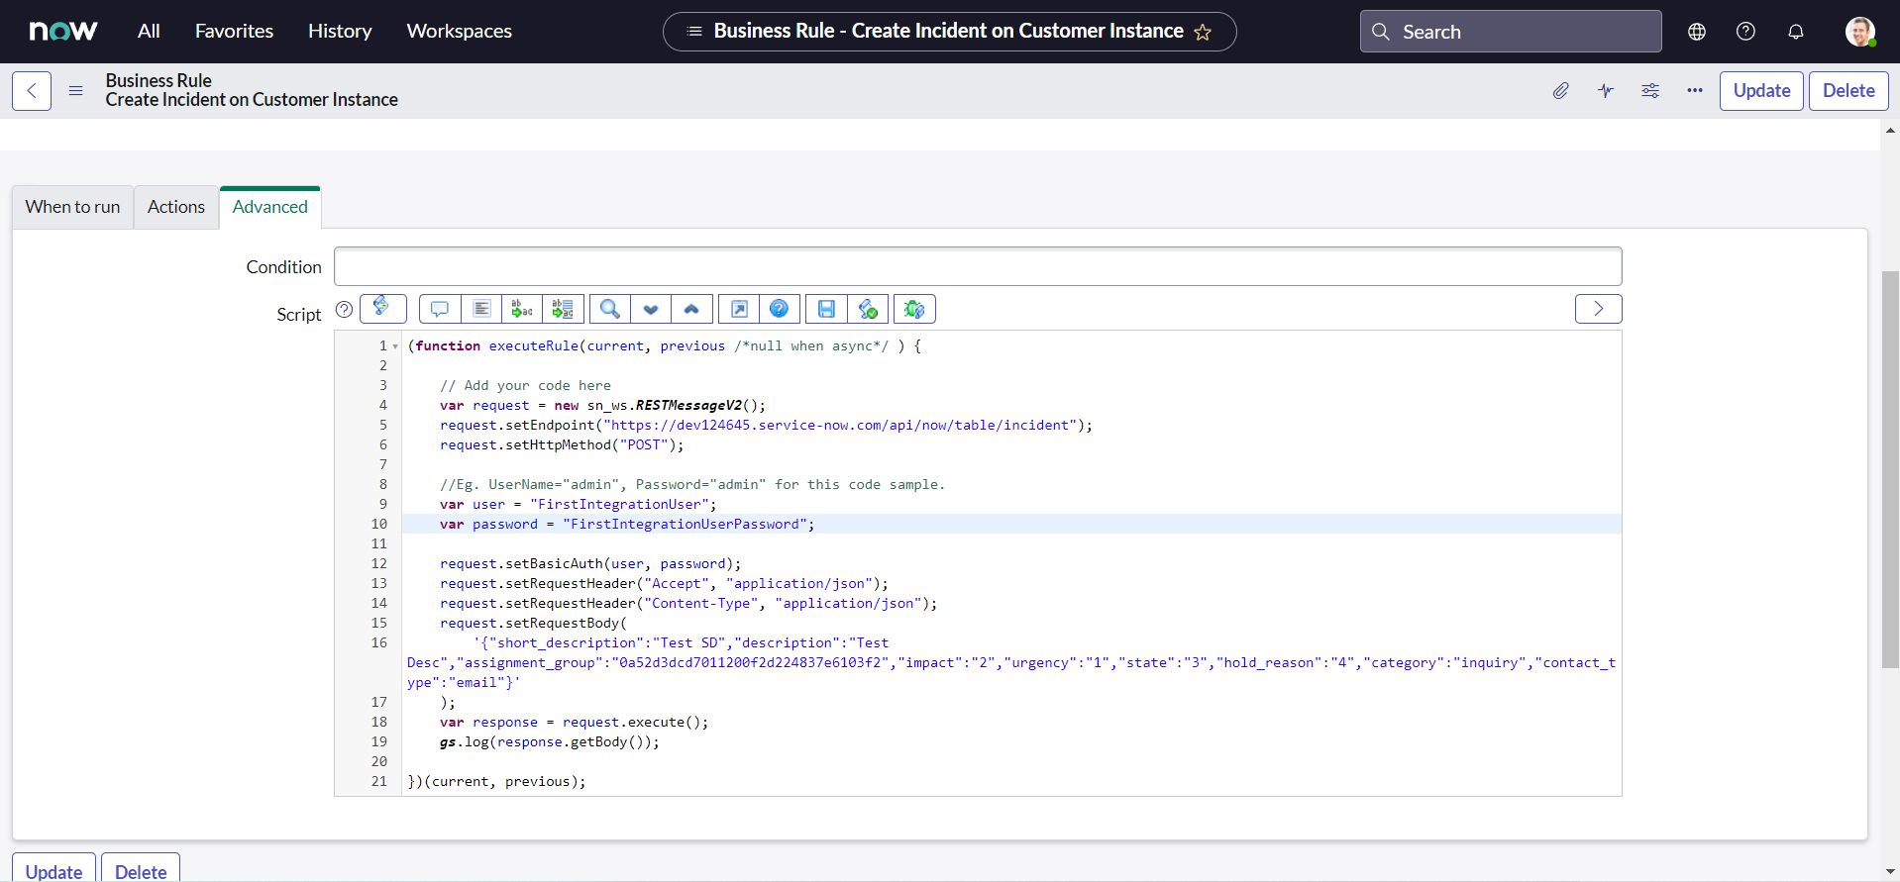
Task: Run script syntax check icon
Action: tap(868, 310)
